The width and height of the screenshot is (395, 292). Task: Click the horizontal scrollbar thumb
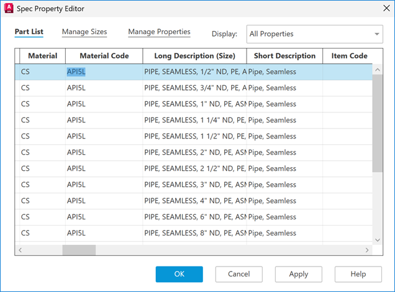click(79, 250)
